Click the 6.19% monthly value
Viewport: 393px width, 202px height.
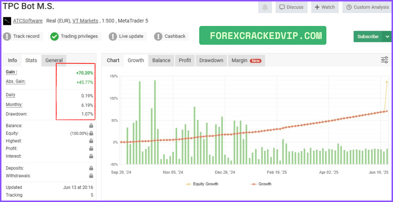point(87,105)
